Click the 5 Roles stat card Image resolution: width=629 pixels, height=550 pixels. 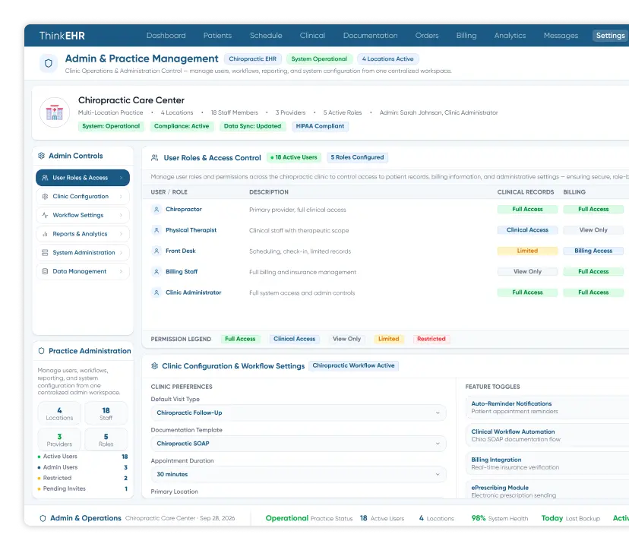point(106,440)
